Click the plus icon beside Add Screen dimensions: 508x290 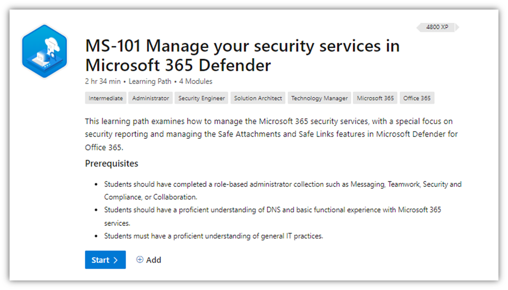pyautogui.click(x=140, y=259)
